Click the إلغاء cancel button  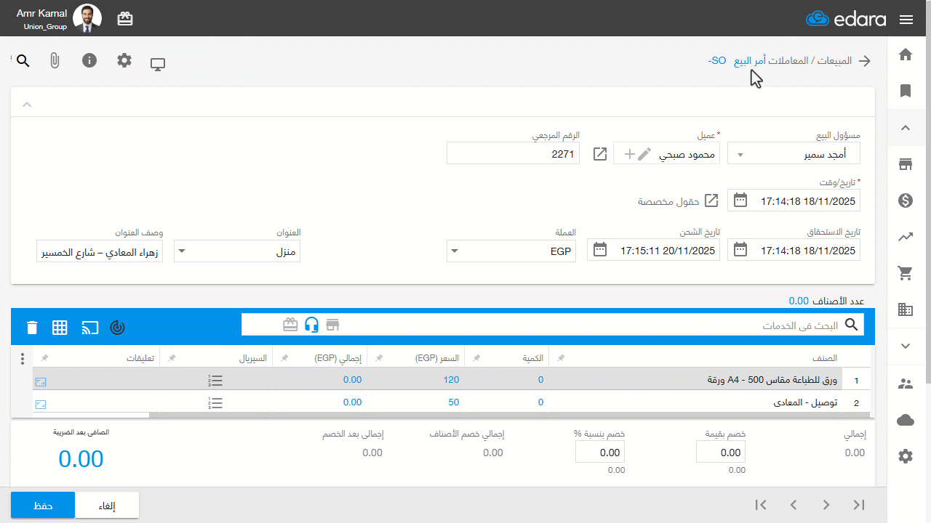(x=107, y=506)
